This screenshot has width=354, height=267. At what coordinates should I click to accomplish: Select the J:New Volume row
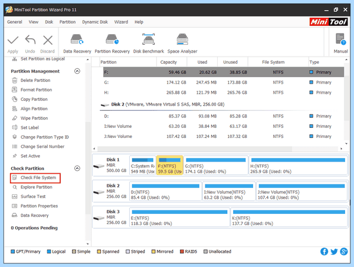pyautogui.click(x=224, y=136)
